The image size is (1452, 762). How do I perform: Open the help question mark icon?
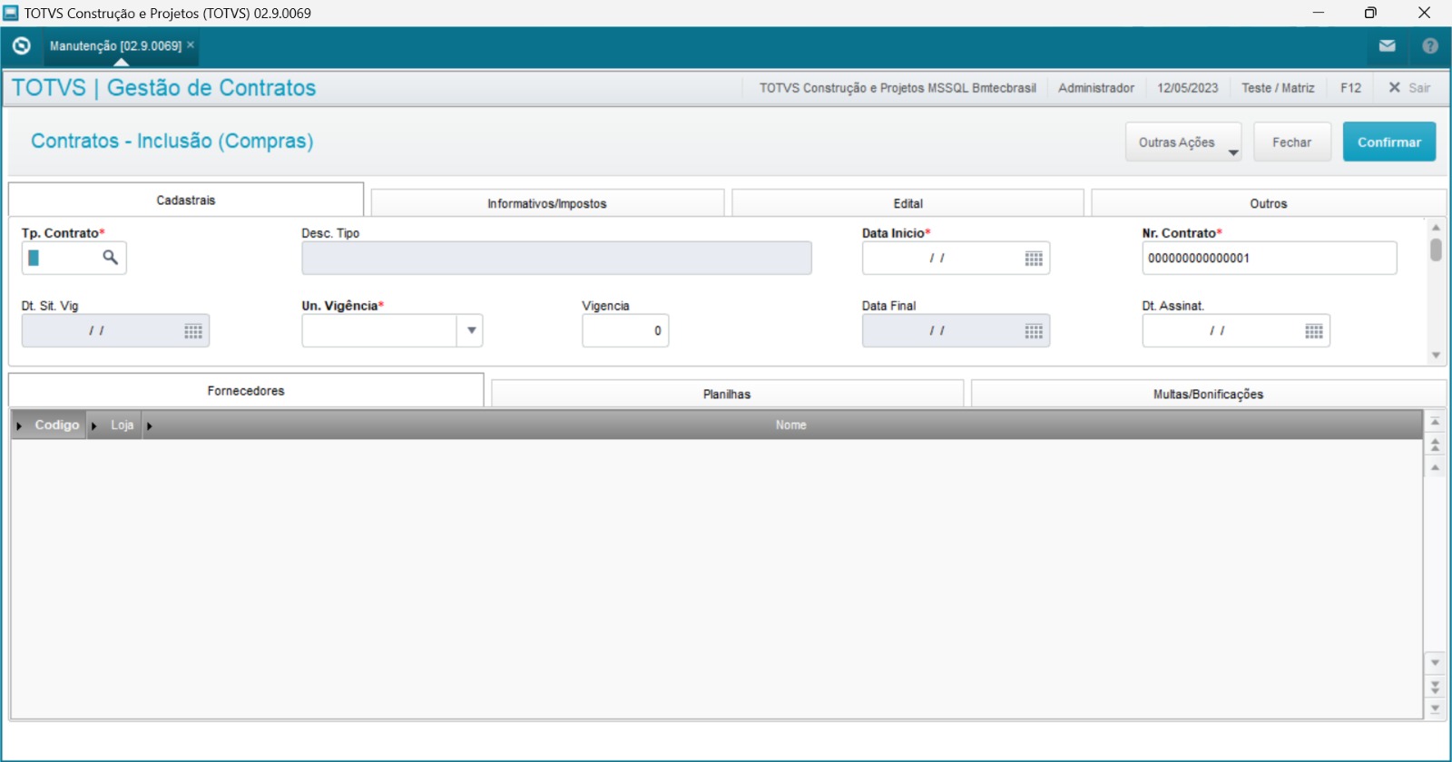1430,45
